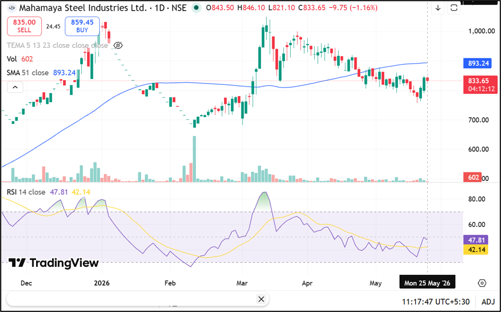
Task: Select the RSI 14 close legend
Action: (x=26, y=192)
